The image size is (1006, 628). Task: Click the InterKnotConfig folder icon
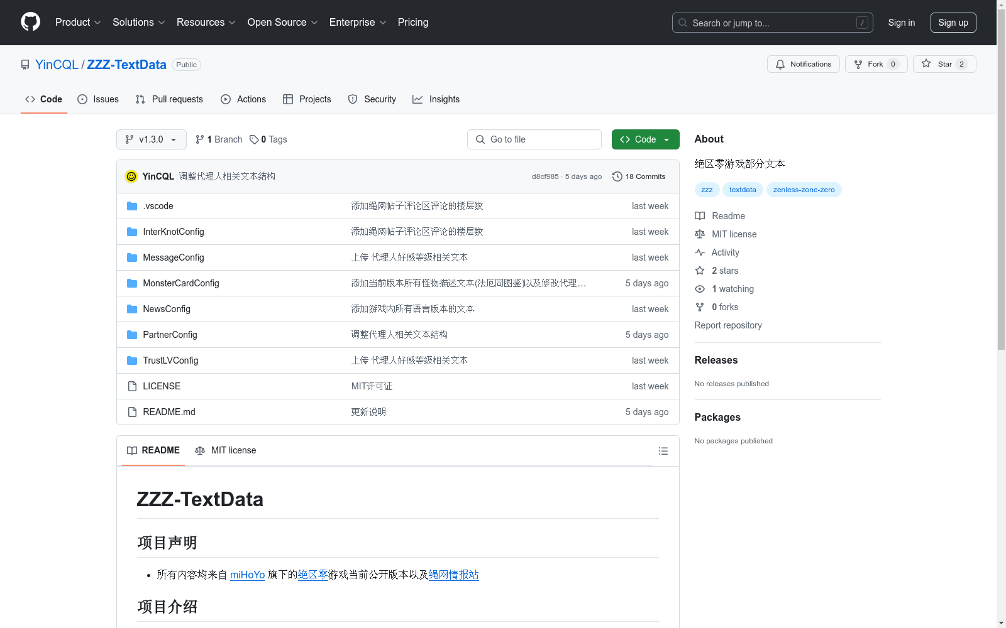[132, 232]
